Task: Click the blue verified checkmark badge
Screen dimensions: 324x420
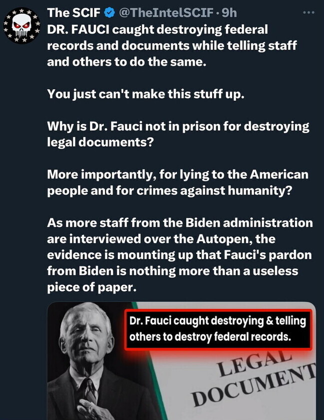Action: (x=109, y=13)
